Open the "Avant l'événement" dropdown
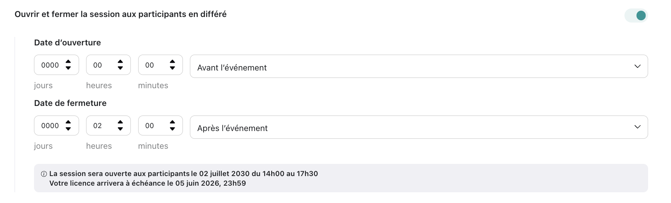The height and width of the screenshot is (203, 671). (x=419, y=66)
